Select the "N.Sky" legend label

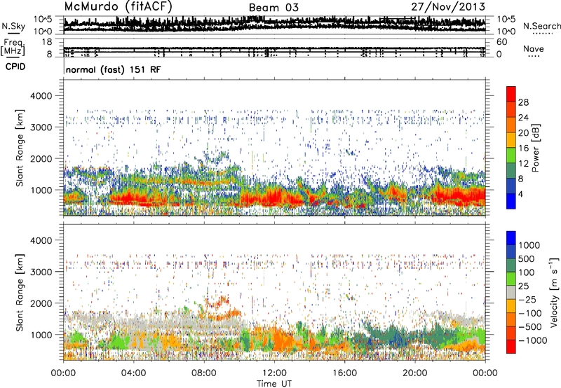coord(13,26)
